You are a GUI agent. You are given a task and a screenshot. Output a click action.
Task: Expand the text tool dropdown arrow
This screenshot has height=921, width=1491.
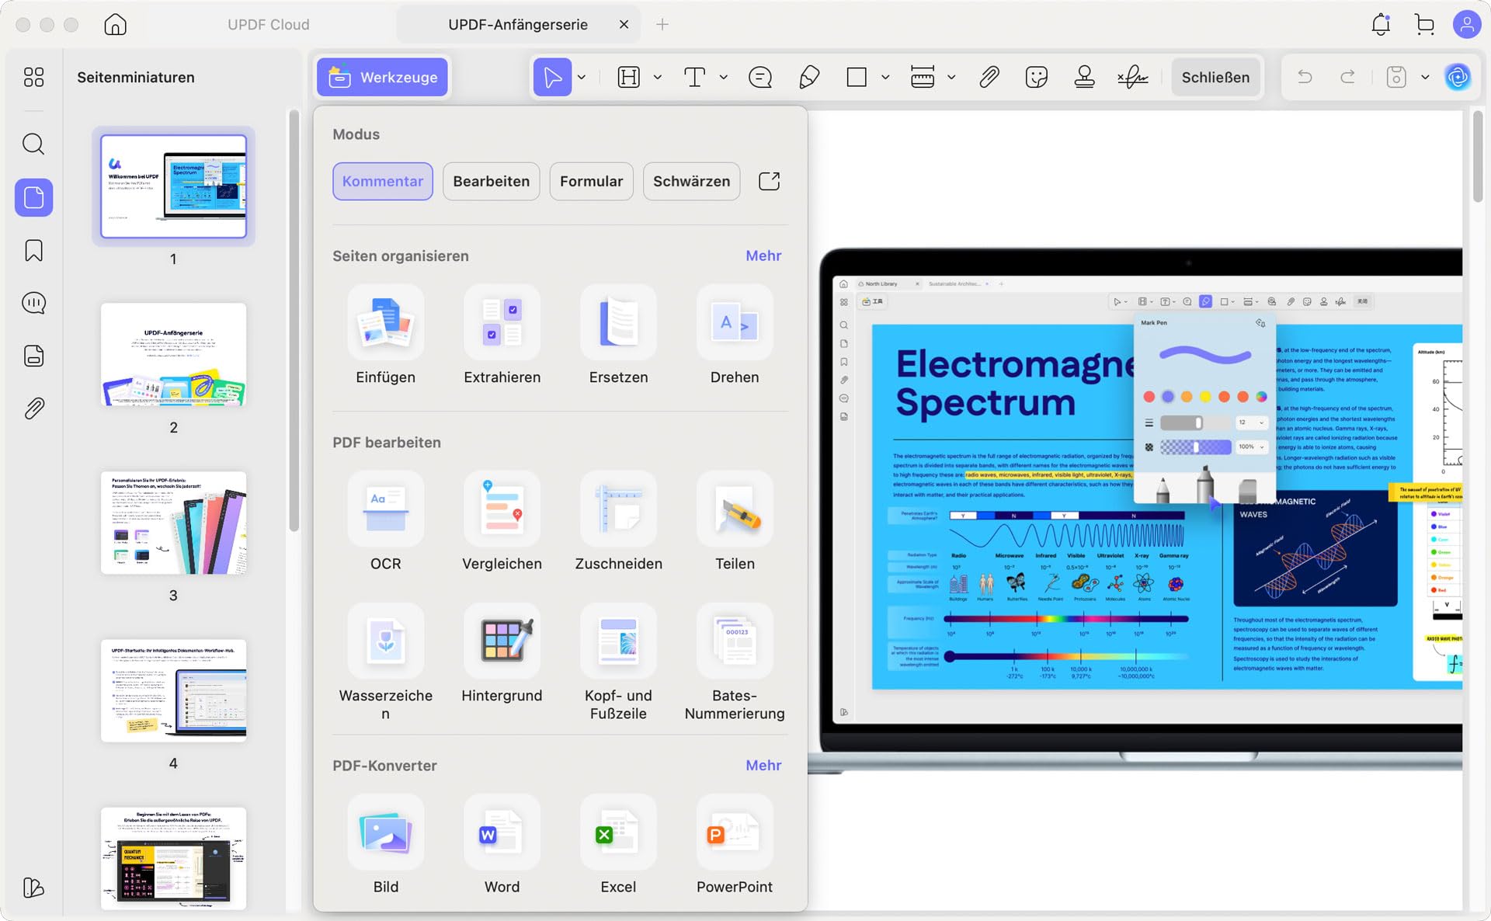point(723,77)
